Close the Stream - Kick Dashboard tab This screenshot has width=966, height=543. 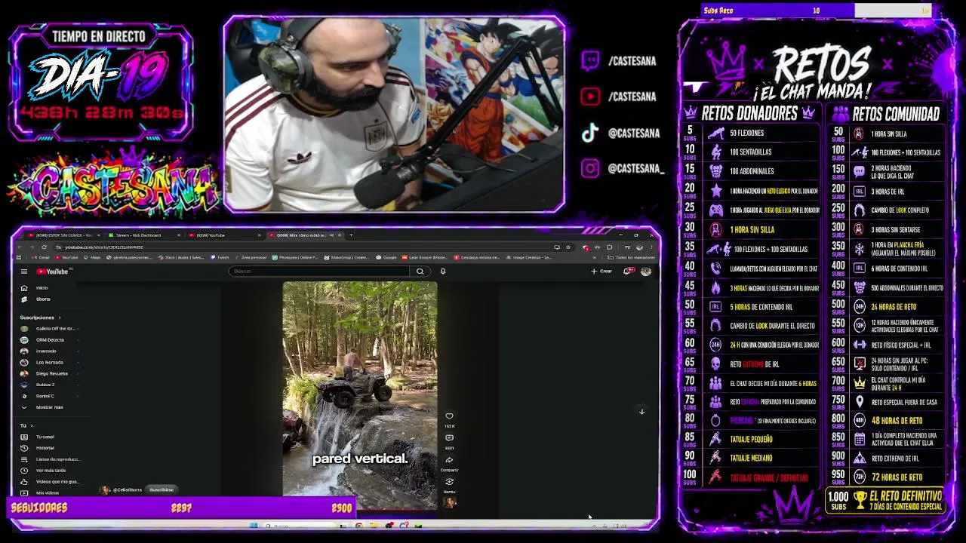pos(179,235)
